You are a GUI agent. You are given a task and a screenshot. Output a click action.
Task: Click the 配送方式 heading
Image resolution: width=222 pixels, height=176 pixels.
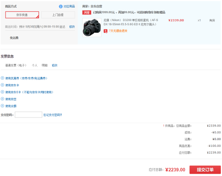11,6
